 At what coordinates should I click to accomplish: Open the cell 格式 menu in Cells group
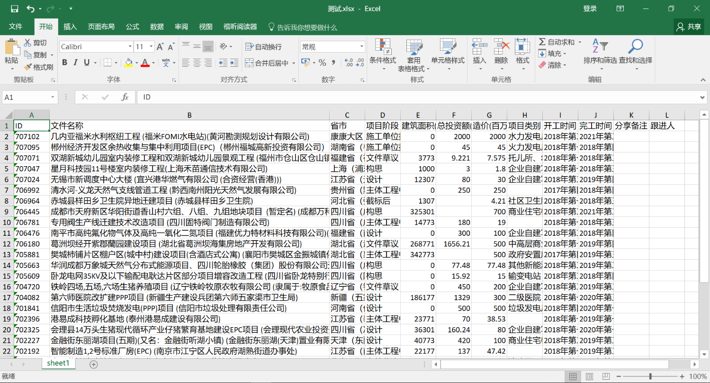(522, 55)
